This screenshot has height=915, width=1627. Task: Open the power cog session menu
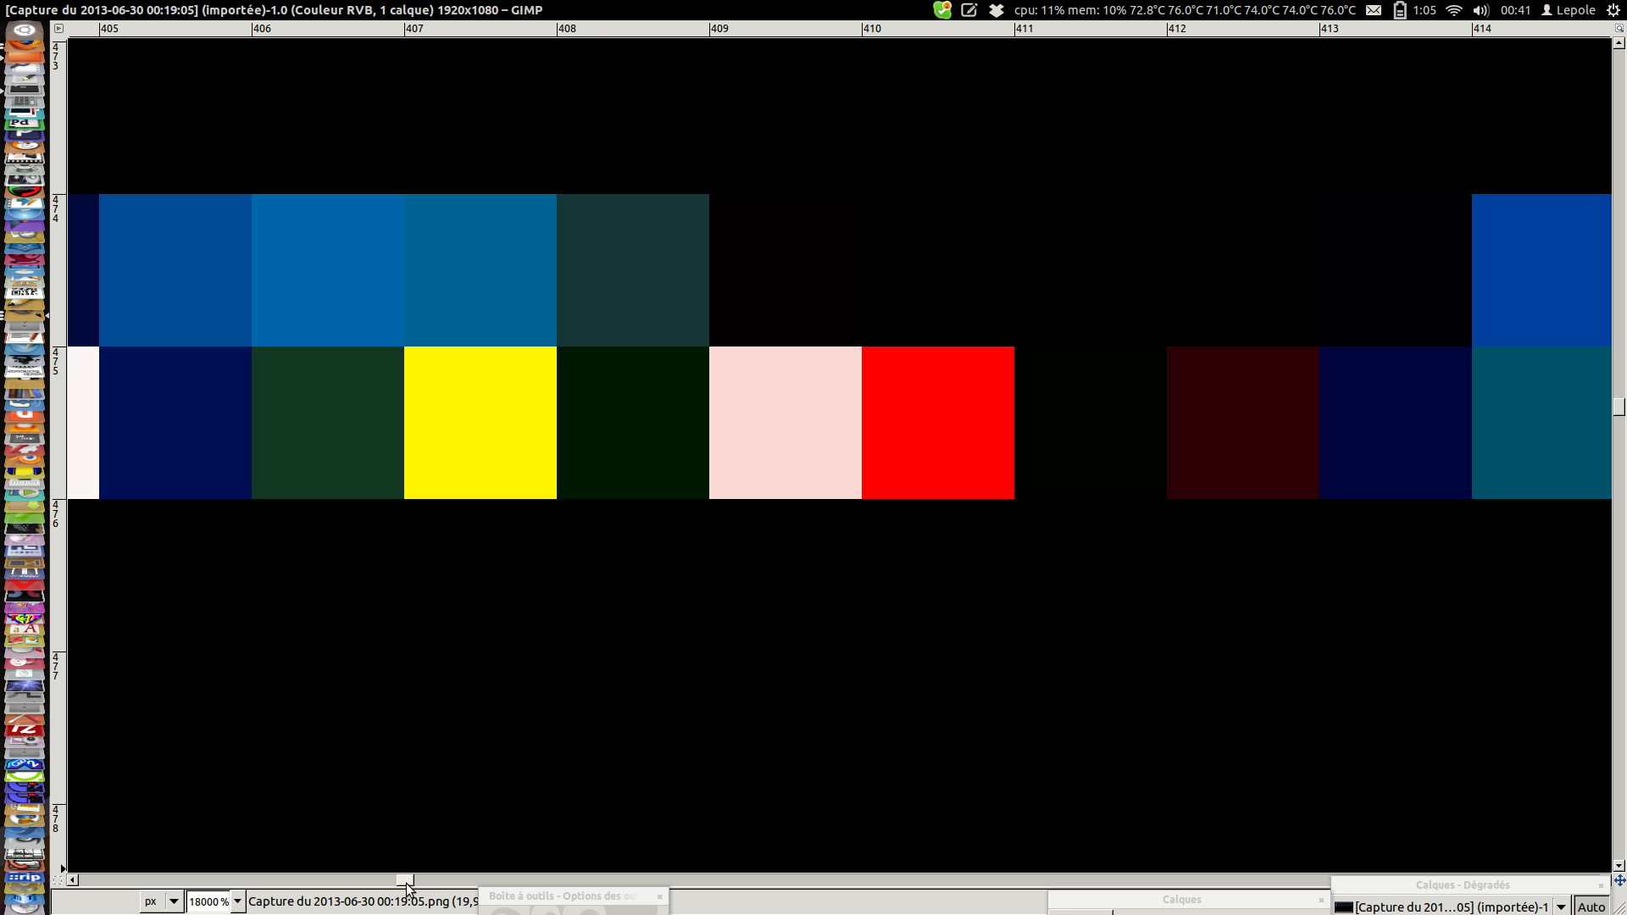point(1613,10)
